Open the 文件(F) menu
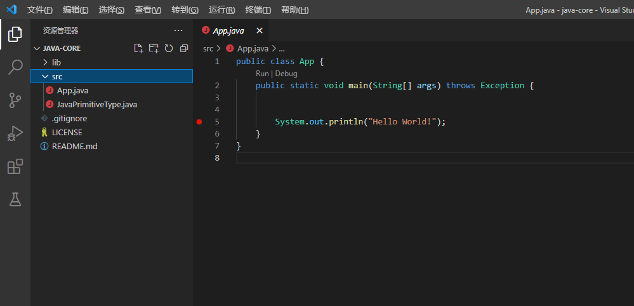Viewport: 634px width, 306px height. click(39, 10)
